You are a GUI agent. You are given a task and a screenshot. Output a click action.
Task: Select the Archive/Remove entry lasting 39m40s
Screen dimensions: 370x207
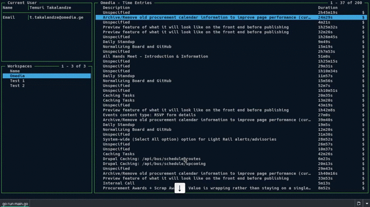point(231,120)
